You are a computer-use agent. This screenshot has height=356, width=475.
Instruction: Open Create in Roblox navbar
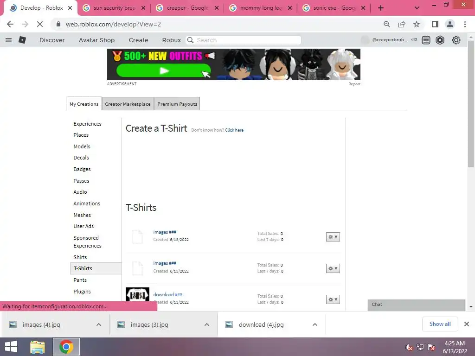(138, 40)
